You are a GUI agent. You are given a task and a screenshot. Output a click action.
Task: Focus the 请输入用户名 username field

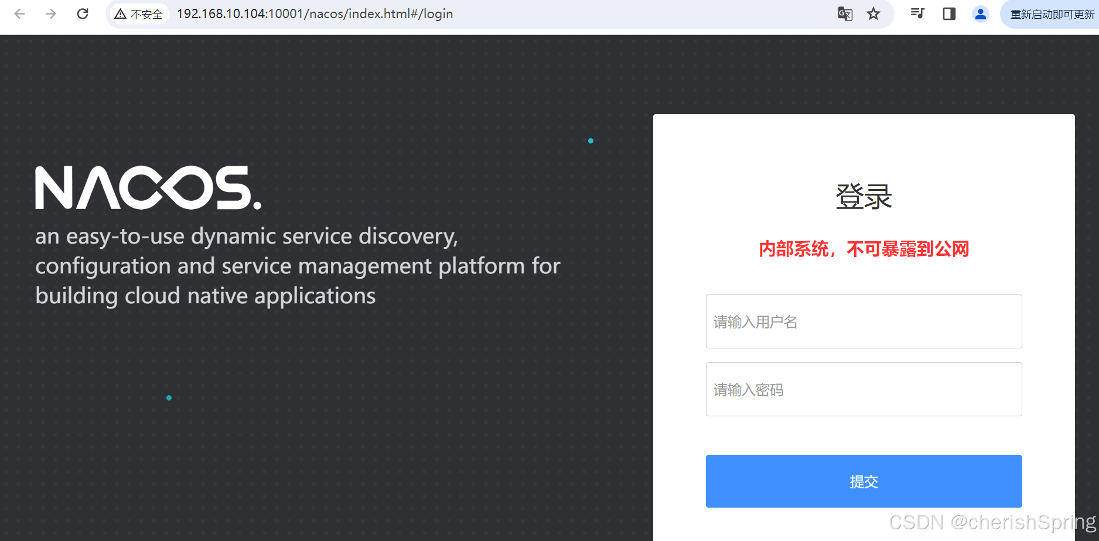point(864,321)
